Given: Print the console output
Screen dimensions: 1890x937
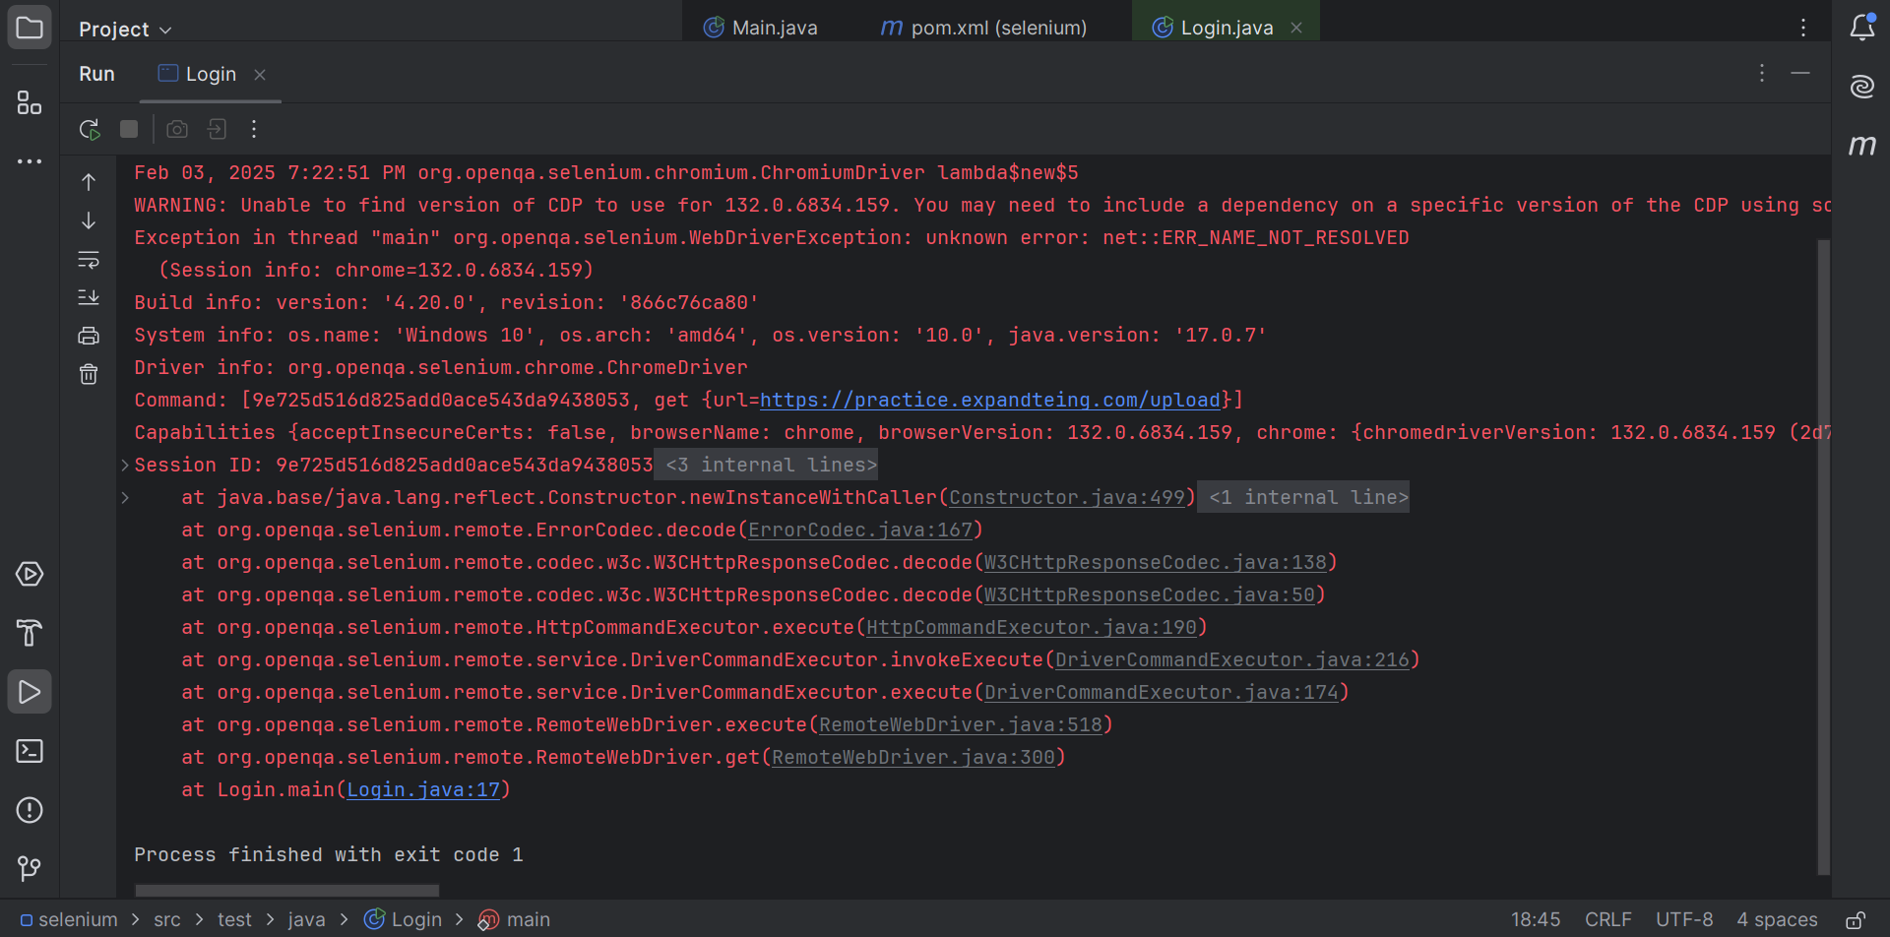Looking at the screenshot, I should 89,336.
